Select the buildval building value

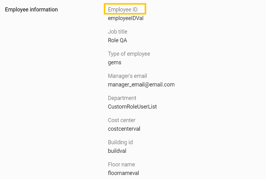pyautogui.click(x=117, y=151)
